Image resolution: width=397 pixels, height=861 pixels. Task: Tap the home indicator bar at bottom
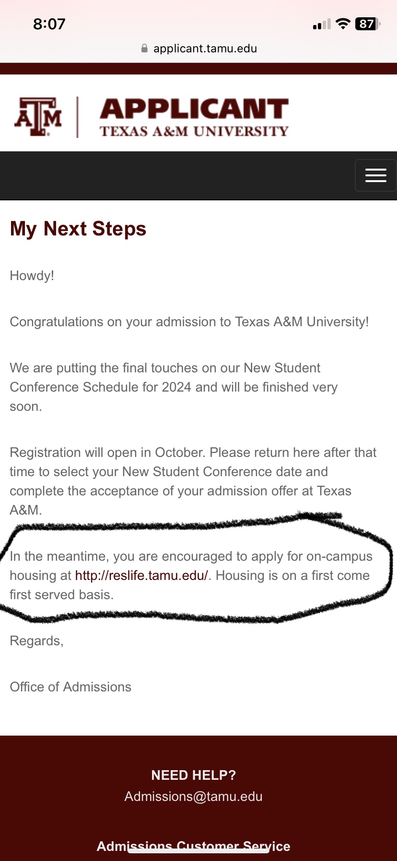coord(198,851)
